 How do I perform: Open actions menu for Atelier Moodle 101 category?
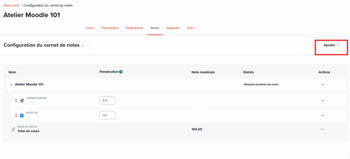pos(322,84)
